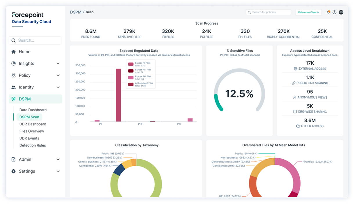Click the Insights pie chart icon
The height and width of the screenshot is (205, 354).
pyautogui.click(x=13, y=64)
